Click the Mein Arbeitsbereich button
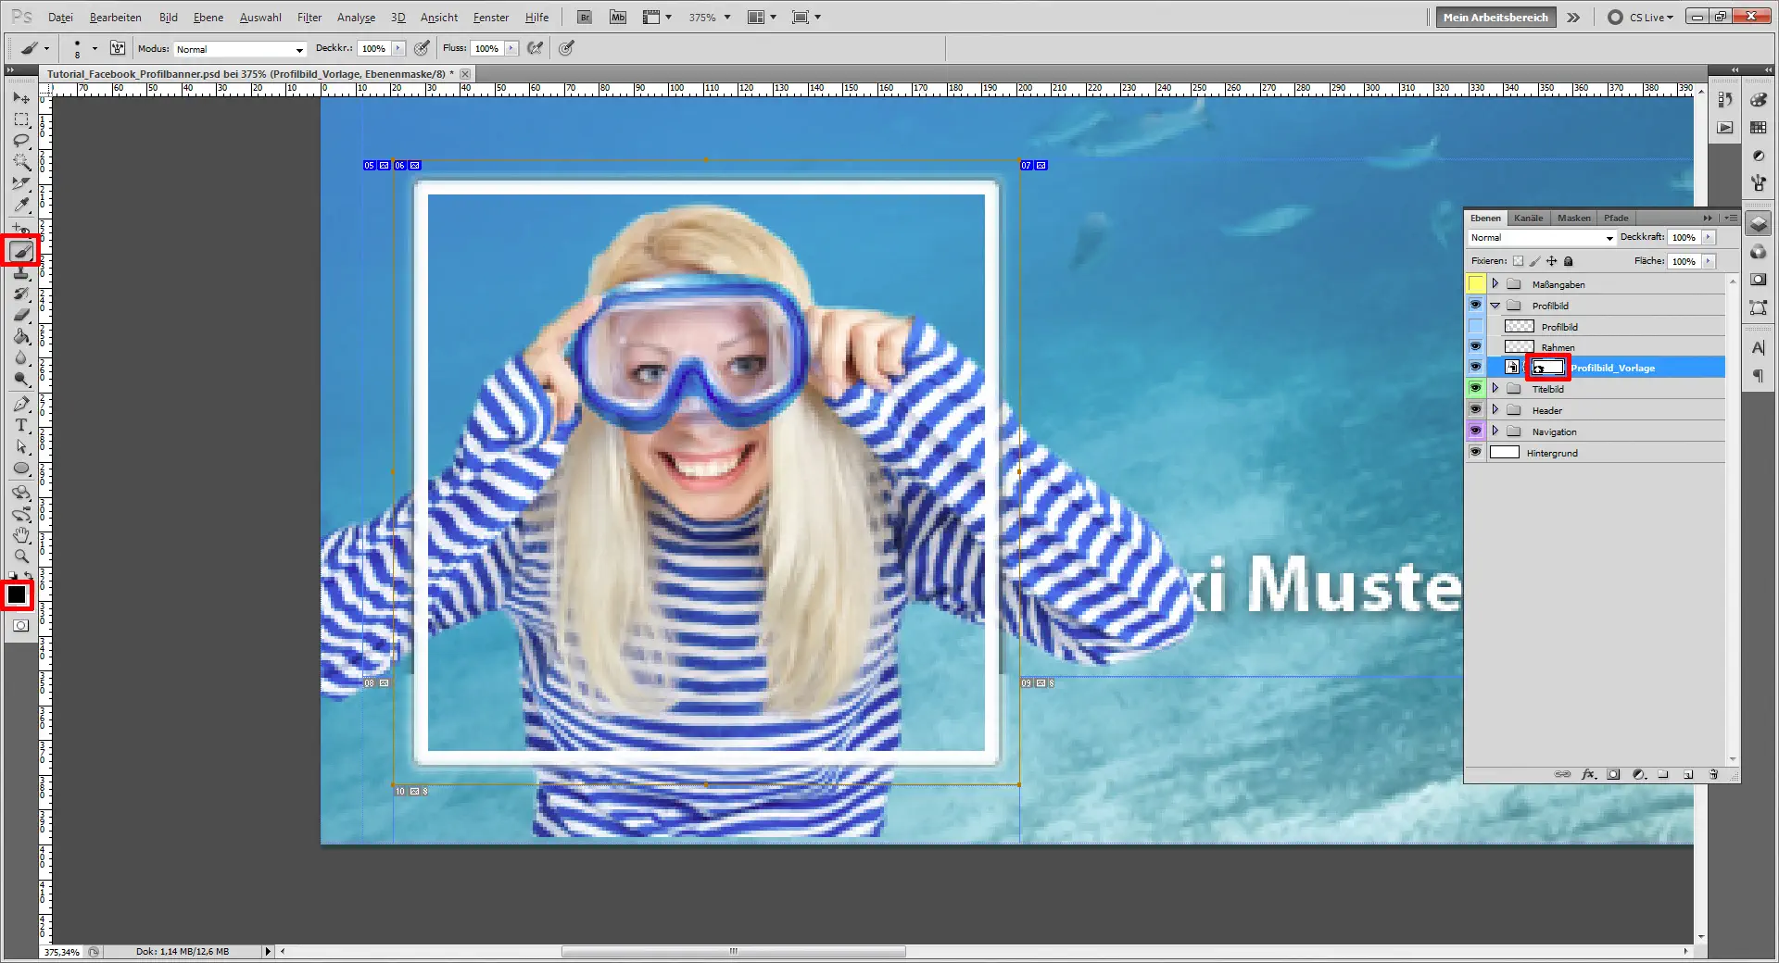The image size is (1779, 963). tap(1495, 17)
